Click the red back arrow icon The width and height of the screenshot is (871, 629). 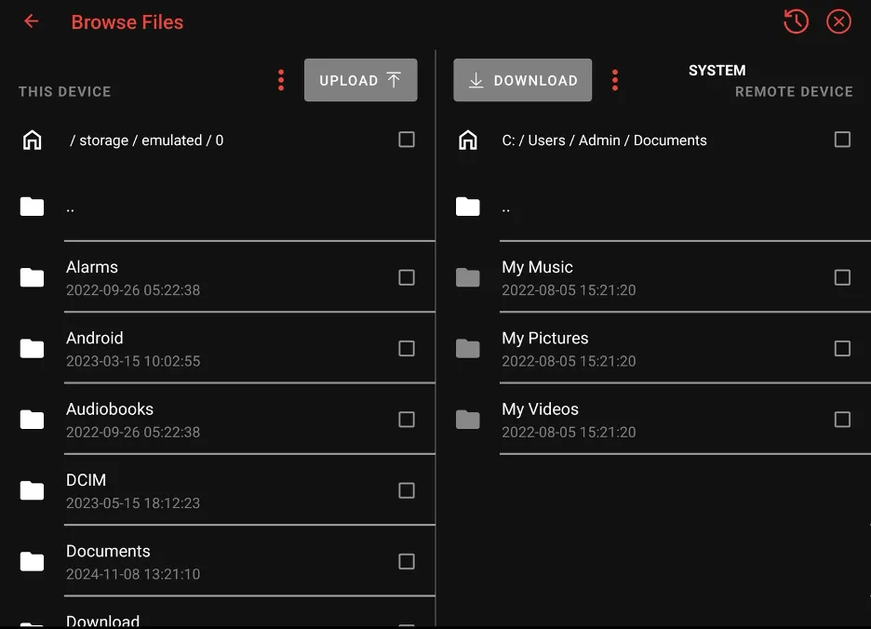click(x=32, y=21)
